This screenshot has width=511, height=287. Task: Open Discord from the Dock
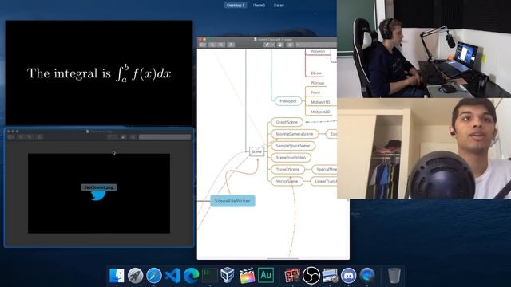point(349,275)
